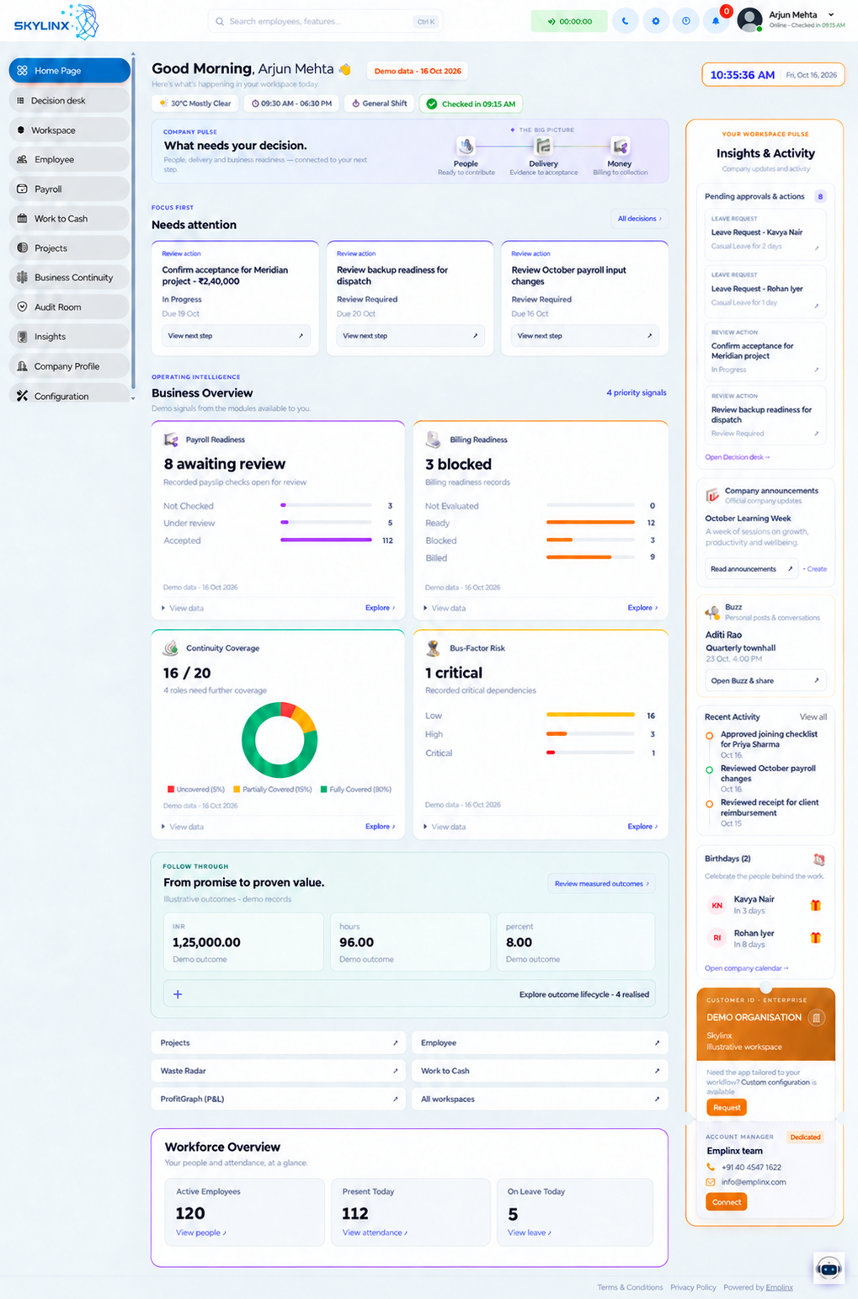Click the Continuity Coverage donut chart

(x=280, y=740)
